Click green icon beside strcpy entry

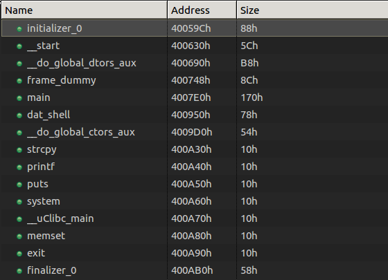point(19,150)
